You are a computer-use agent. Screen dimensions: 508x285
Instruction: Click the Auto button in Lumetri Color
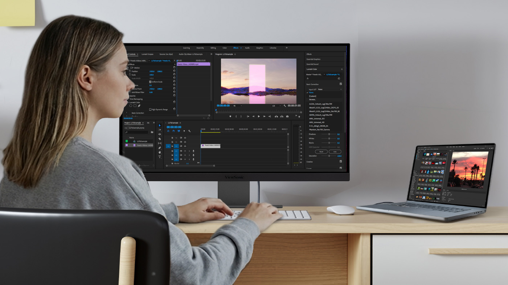pyautogui.click(x=335, y=152)
